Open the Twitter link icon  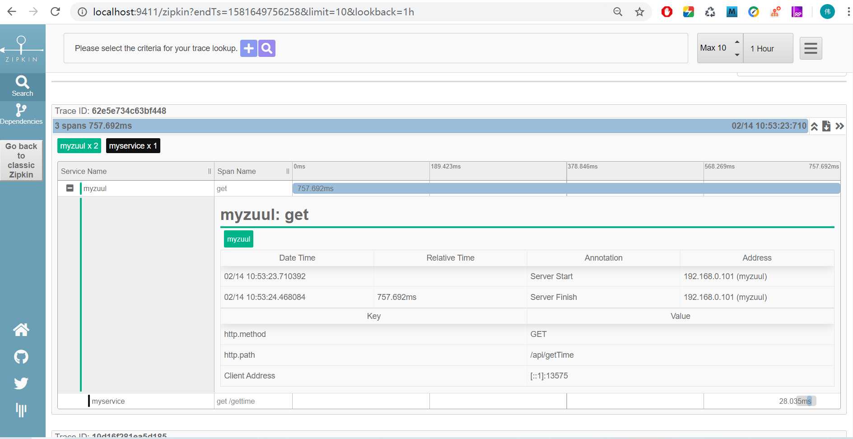21,383
